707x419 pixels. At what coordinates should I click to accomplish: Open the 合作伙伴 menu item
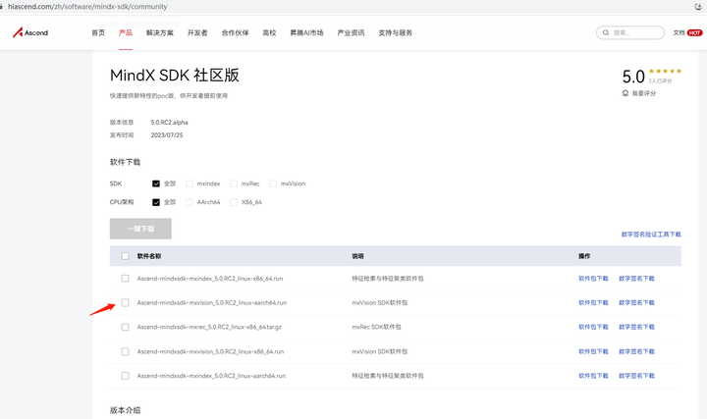tap(235, 32)
